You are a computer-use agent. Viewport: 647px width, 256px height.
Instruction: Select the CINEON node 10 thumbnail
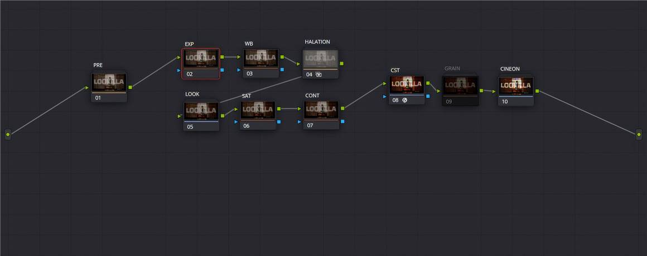click(516, 86)
